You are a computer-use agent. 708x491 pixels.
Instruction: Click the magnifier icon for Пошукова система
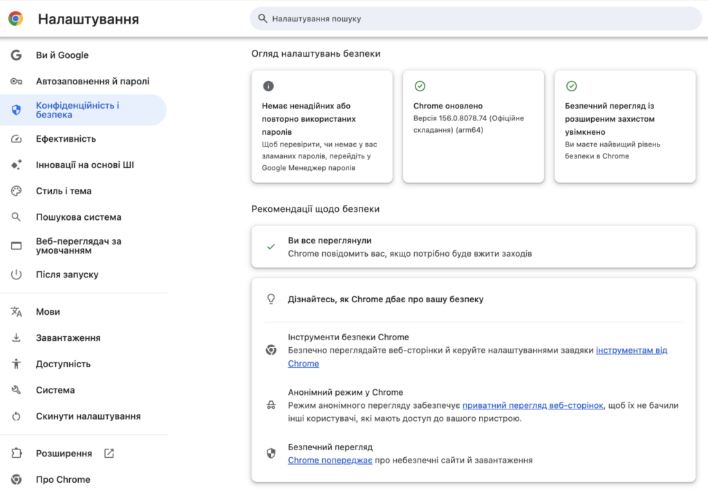(17, 217)
